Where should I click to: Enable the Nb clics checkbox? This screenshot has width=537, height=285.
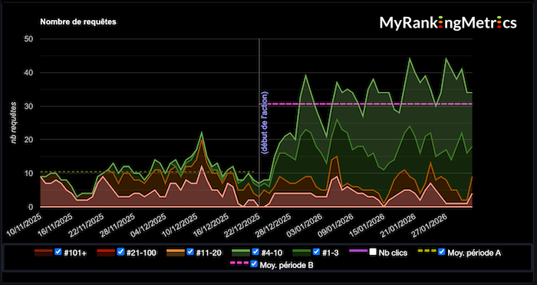pyautogui.click(x=372, y=252)
